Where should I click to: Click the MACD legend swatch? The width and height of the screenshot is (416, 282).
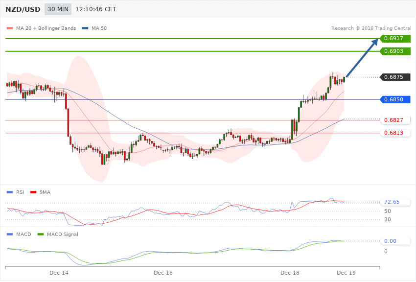(10, 234)
